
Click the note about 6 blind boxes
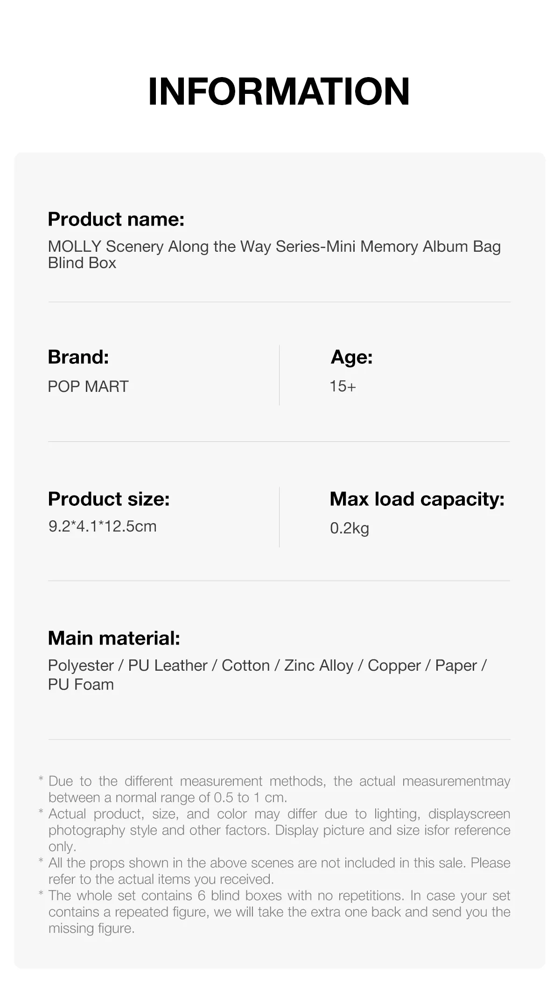click(279, 912)
